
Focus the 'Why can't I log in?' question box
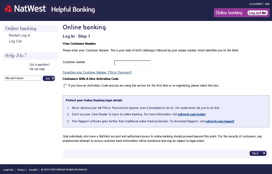pyautogui.click(x=23, y=78)
